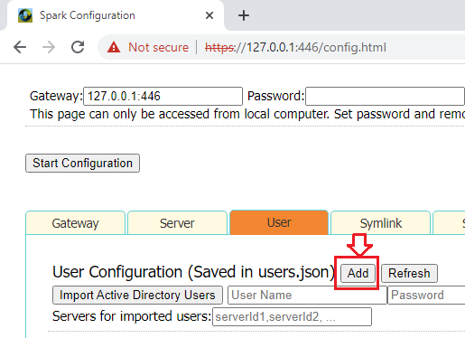This screenshot has width=465, height=338.
Task: Switch to the Server tab
Action: pyautogui.click(x=177, y=223)
